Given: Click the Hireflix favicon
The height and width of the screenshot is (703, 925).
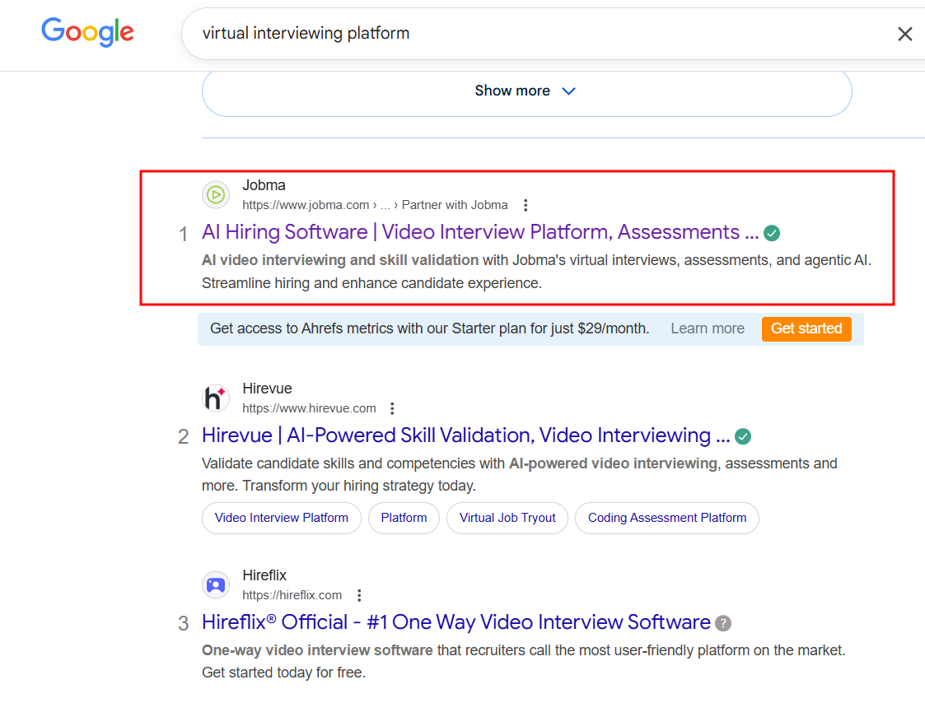Looking at the screenshot, I should click(x=215, y=584).
